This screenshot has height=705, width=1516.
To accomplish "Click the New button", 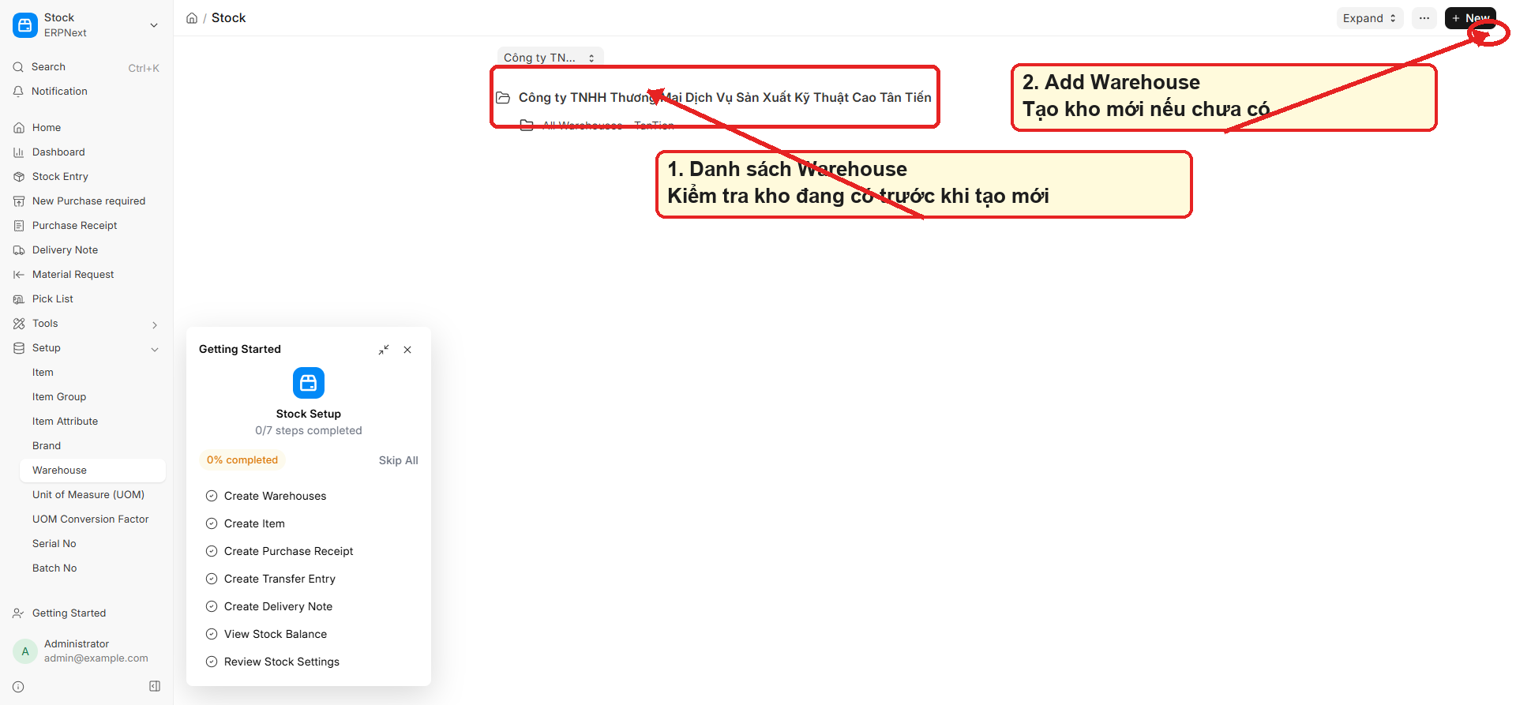I will tap(1470, 18).
